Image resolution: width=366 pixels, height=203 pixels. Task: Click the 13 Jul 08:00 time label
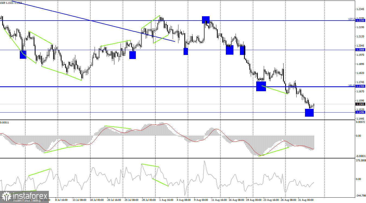tap(79, 200)
